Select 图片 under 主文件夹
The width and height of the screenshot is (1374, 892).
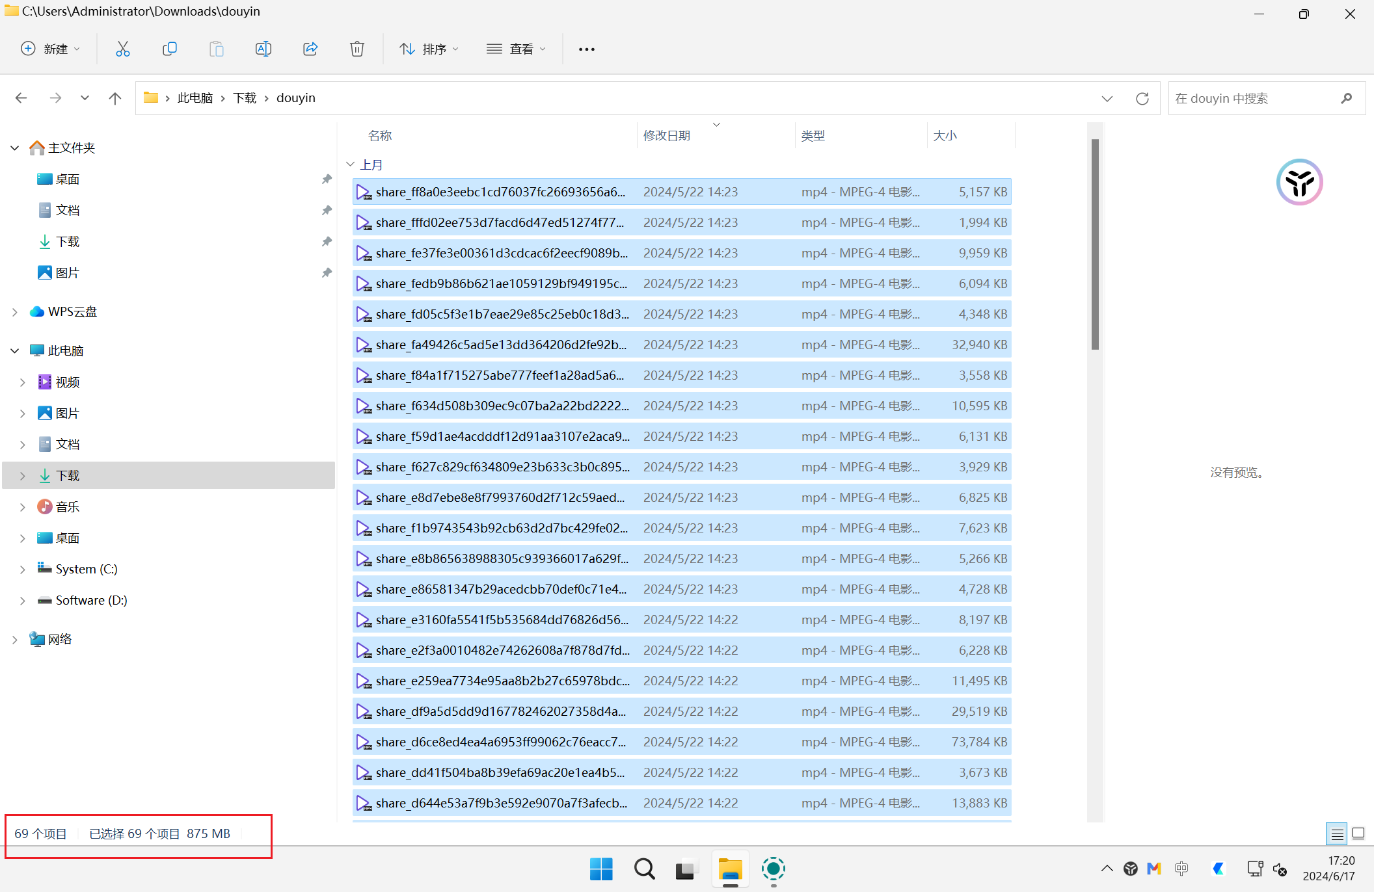(68, 273)
